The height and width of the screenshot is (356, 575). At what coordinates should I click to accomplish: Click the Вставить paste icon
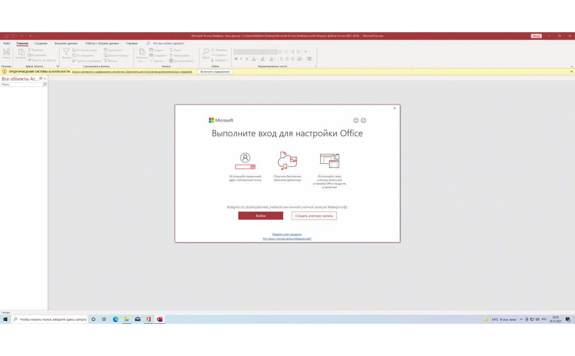[x=21, y=52]
